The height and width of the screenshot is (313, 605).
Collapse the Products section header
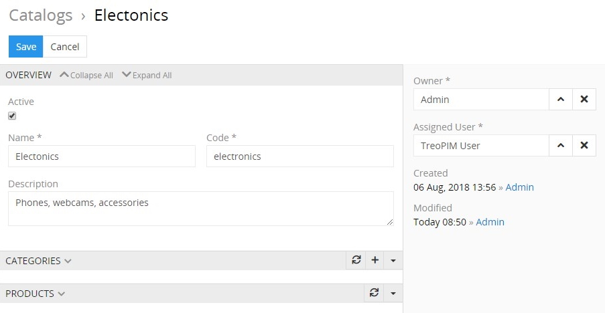[35, 294]
